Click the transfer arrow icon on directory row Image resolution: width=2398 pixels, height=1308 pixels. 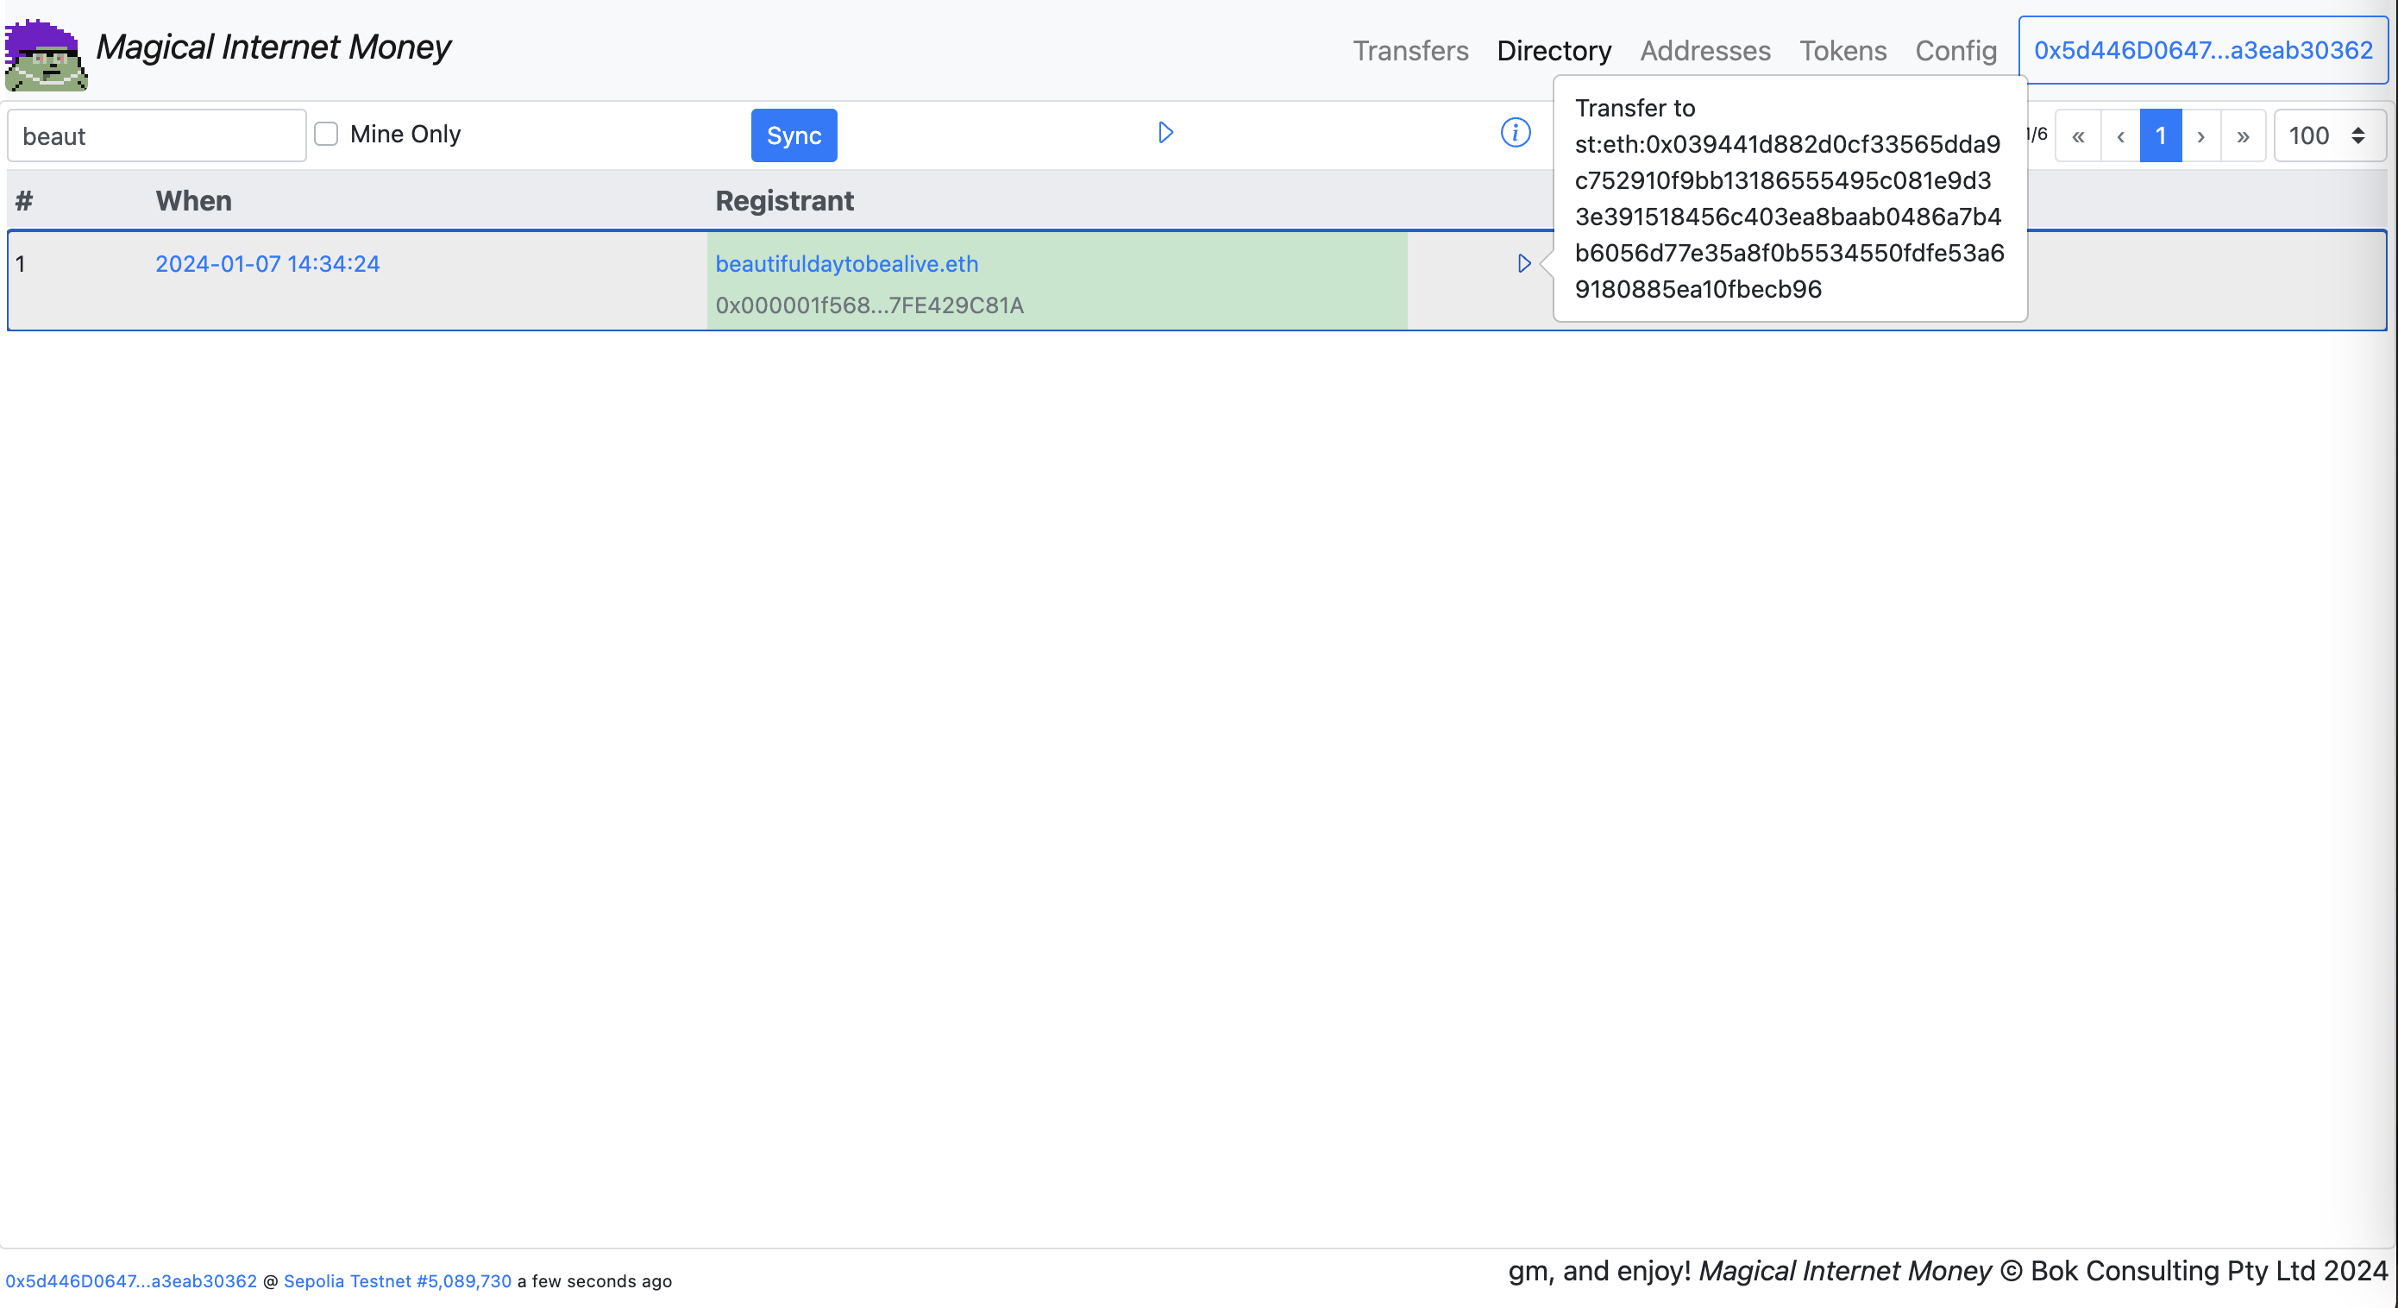click(x=1527, y=262)
